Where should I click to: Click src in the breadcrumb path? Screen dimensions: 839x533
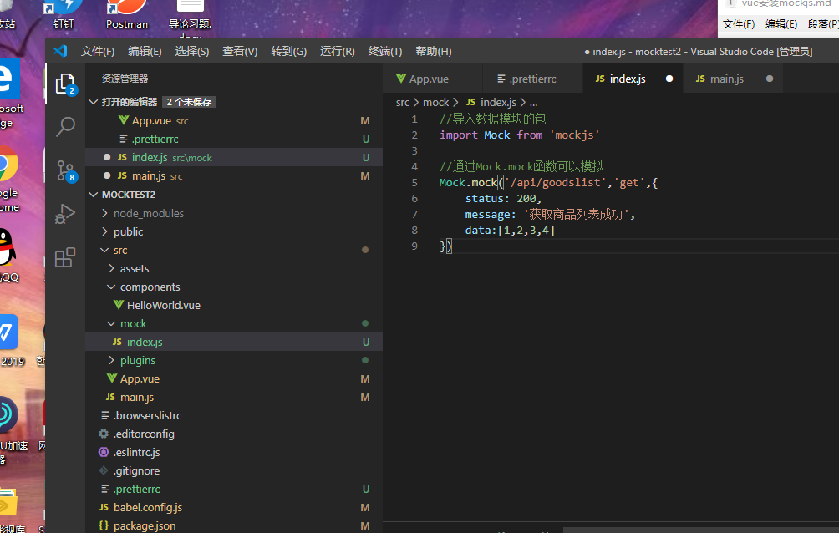click(403, 102)
